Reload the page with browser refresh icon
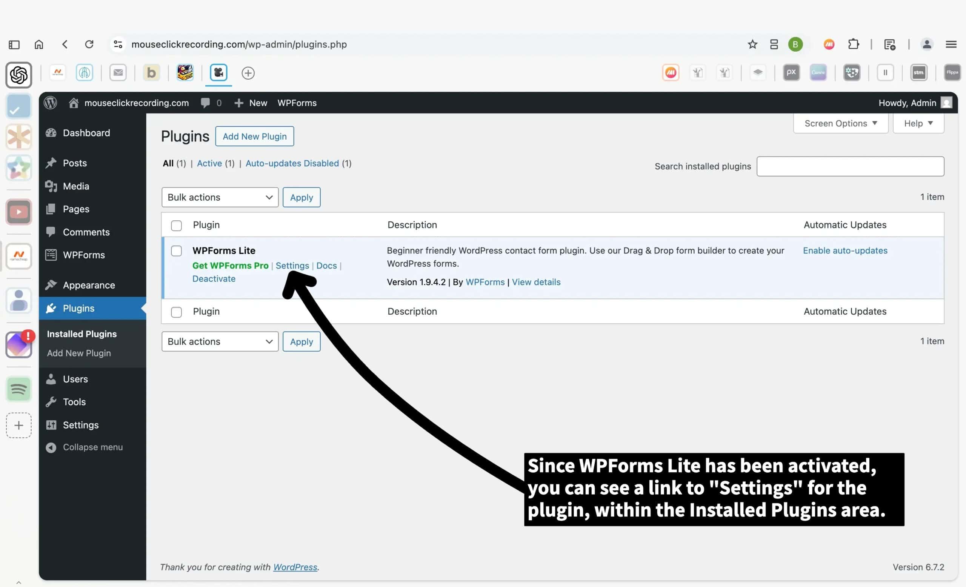 click(x=89, y=44)
